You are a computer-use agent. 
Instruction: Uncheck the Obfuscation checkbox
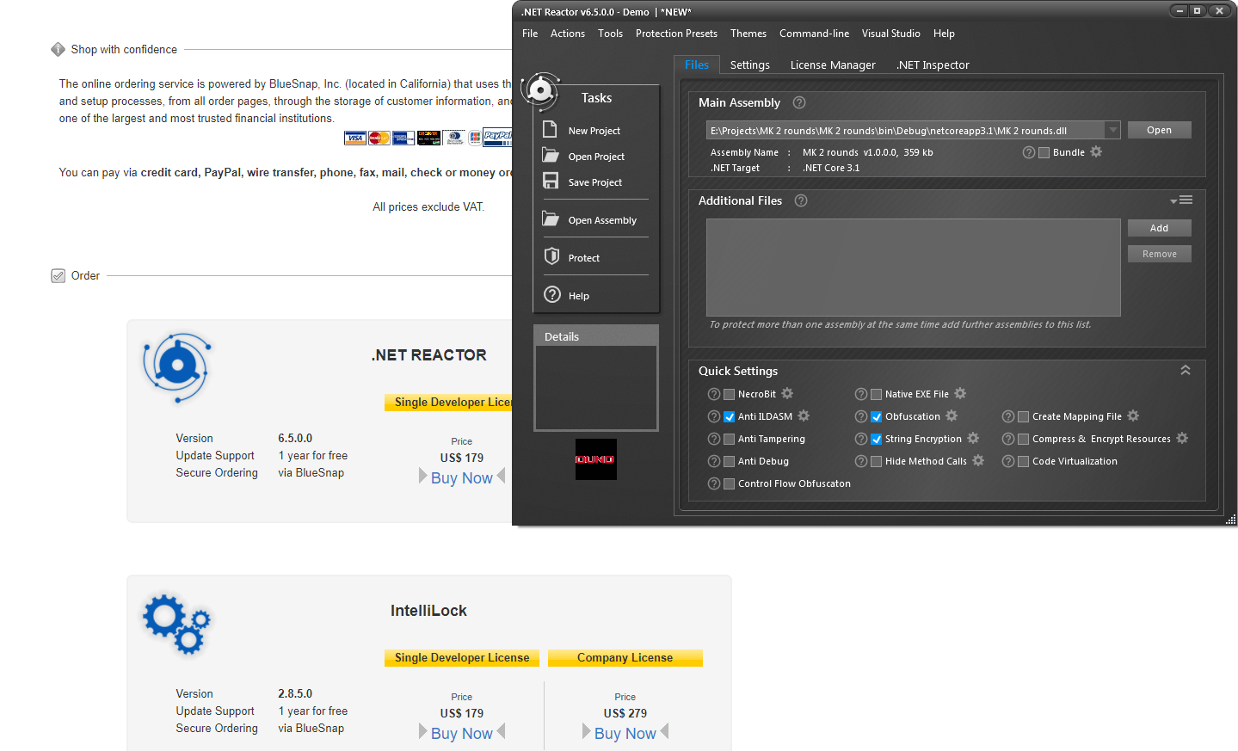[x=877, y=416]
